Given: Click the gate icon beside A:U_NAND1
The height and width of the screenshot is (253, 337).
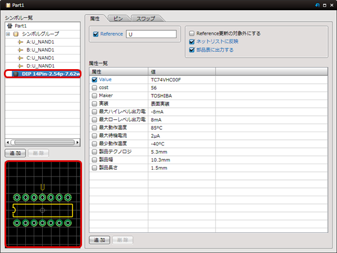Looking at the screenshot, I should (x=20, y=42).
